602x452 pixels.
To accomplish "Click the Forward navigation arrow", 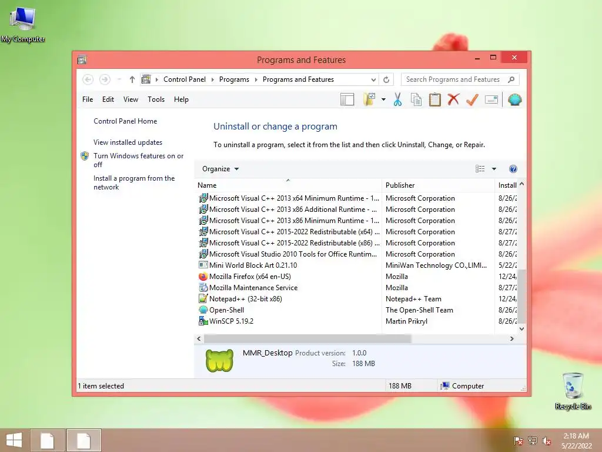I will tap(105, 79).
